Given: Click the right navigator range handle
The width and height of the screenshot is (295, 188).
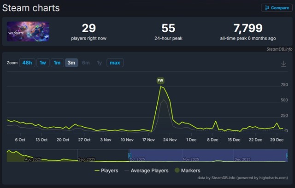Looking at the screenshot, I should click(287, 155).
